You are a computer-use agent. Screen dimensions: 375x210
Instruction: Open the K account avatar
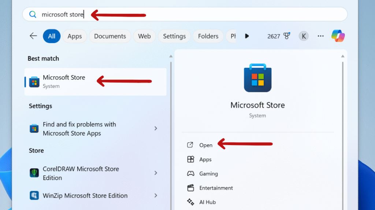point(304,36)
